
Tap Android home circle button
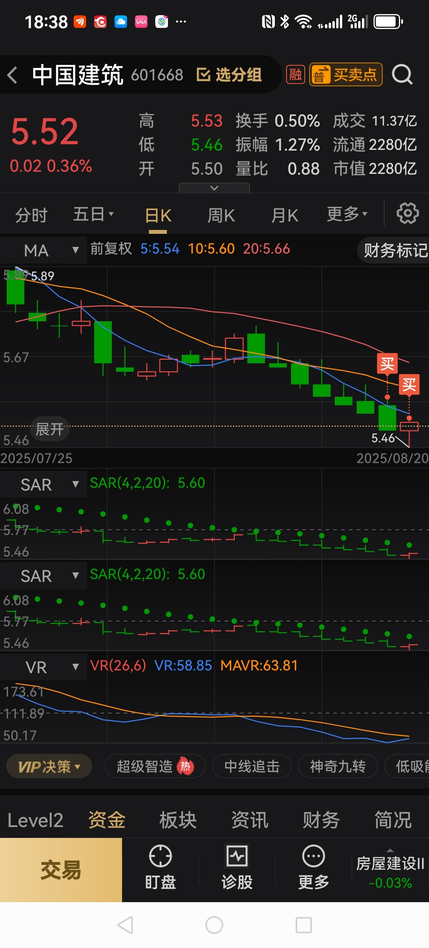pyautogui.click(x=214, y=925)
